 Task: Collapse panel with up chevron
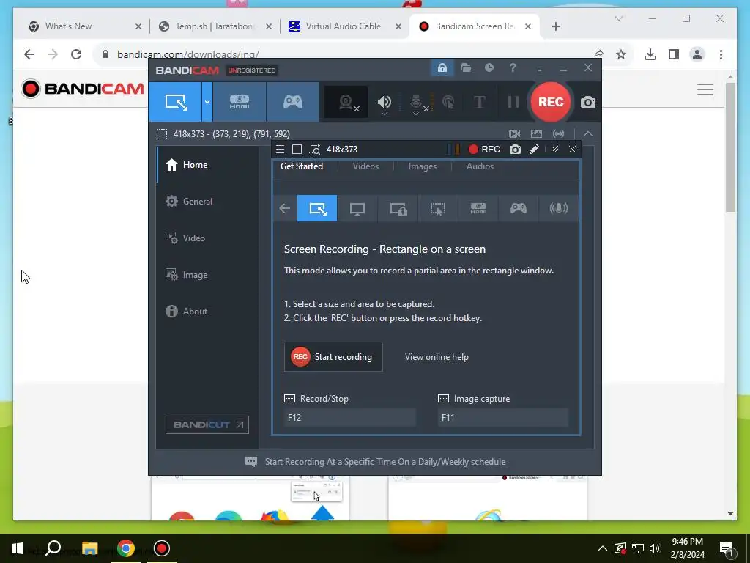[x=588, y=133]
